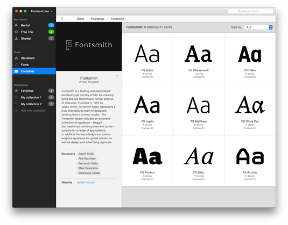288x225 pixels.
Task: Open the FS Pimlico font family
Action: 147,161
